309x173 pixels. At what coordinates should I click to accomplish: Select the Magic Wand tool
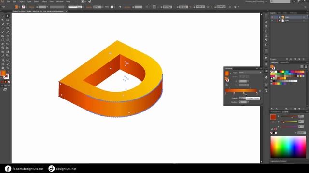(3, 20)
